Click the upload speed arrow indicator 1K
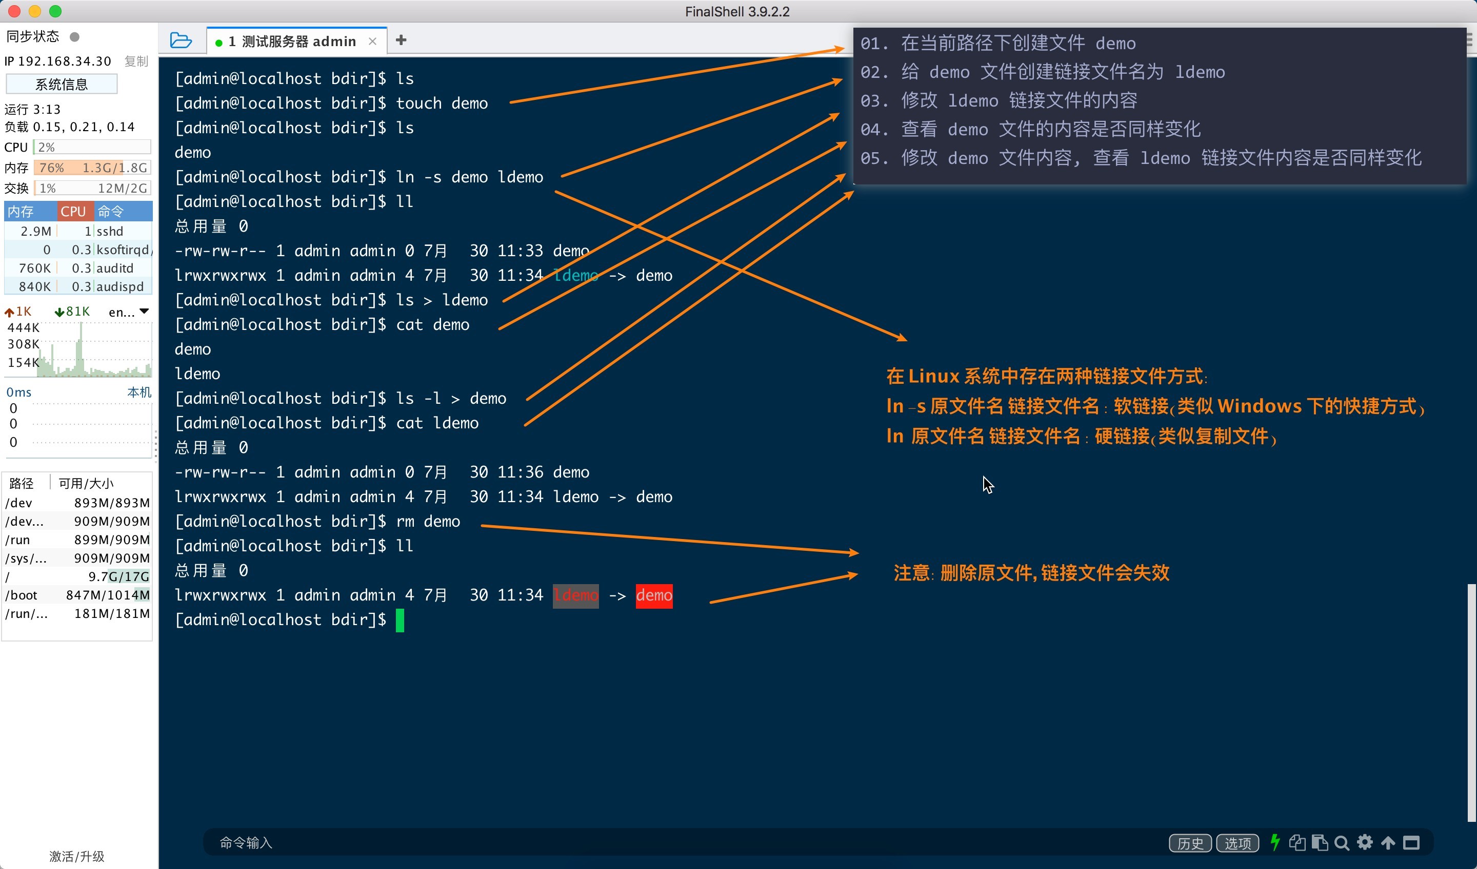The width and height of the screenshot is (1477, 869). click(x=18, y=312)
